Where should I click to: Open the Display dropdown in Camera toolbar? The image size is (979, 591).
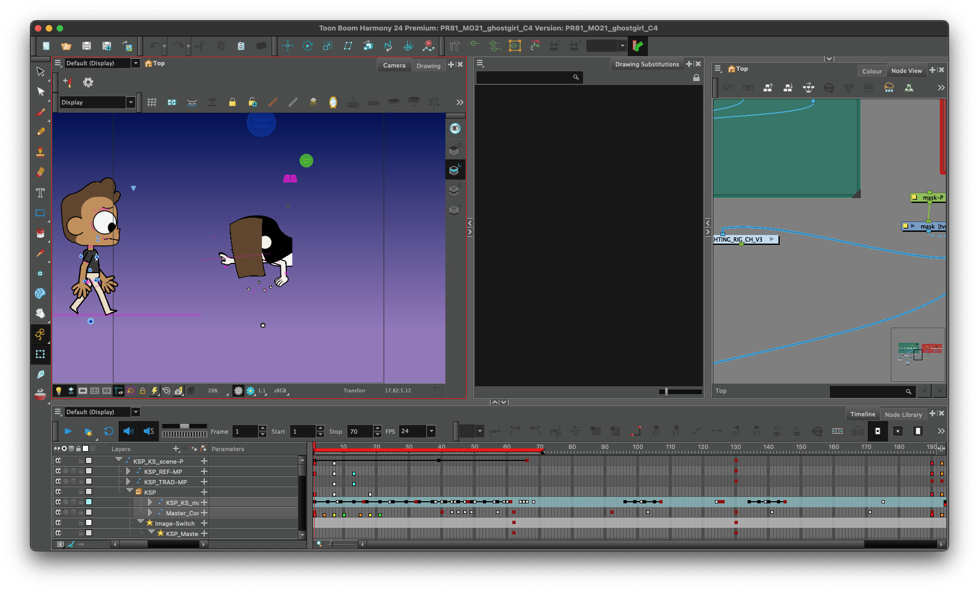click(131, 102)
